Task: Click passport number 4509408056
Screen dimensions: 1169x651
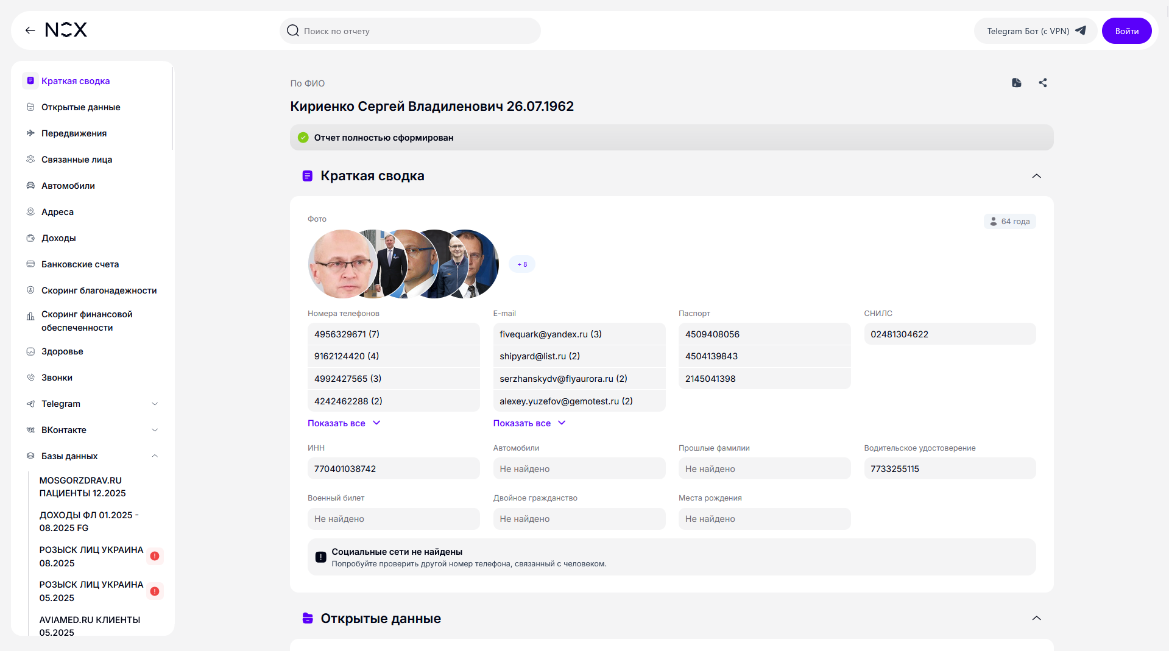Action: 765,334
